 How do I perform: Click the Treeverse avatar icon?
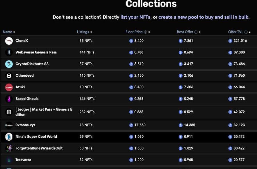[x=9, y=160]
